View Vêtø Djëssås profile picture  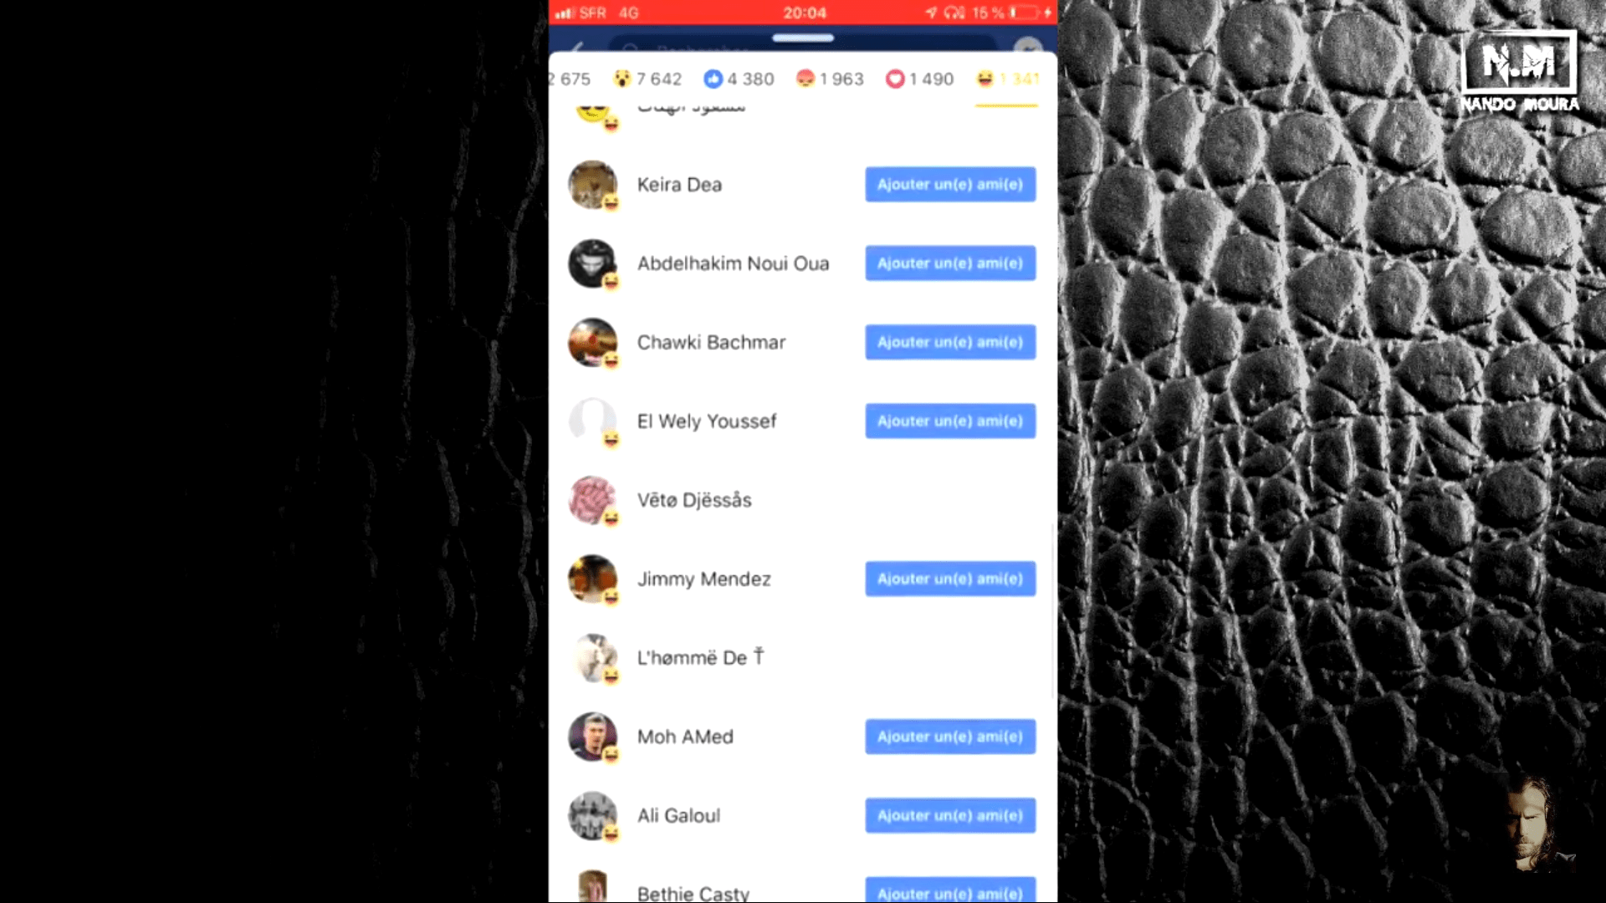click(592, 500)
